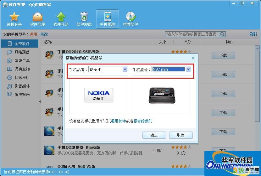The image size is (261, 176).
Task: Download 手机QQ2010 S60V5版 via 下载
Action: point(223,55)
